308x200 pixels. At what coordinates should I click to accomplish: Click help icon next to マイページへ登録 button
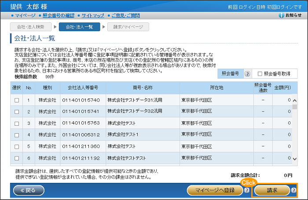(247, 190)
